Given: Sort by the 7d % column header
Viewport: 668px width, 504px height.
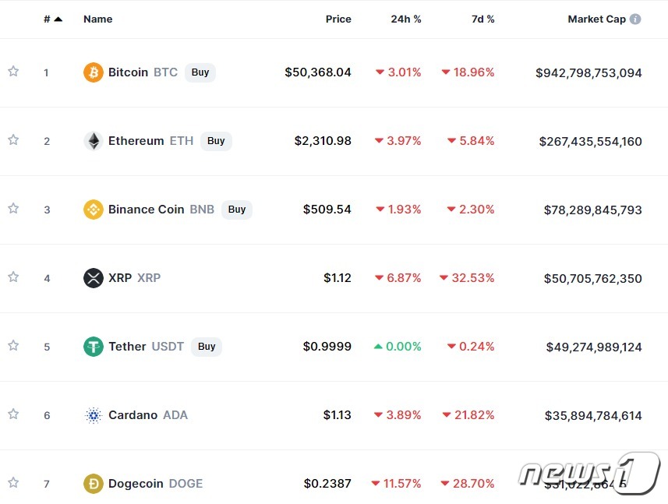Looking at the screenshot, I should point(482,19).
